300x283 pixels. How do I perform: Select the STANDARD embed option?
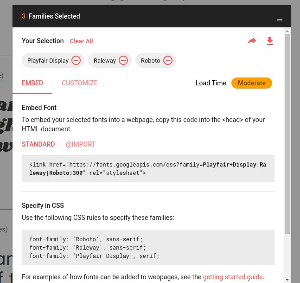coord(38,144)
